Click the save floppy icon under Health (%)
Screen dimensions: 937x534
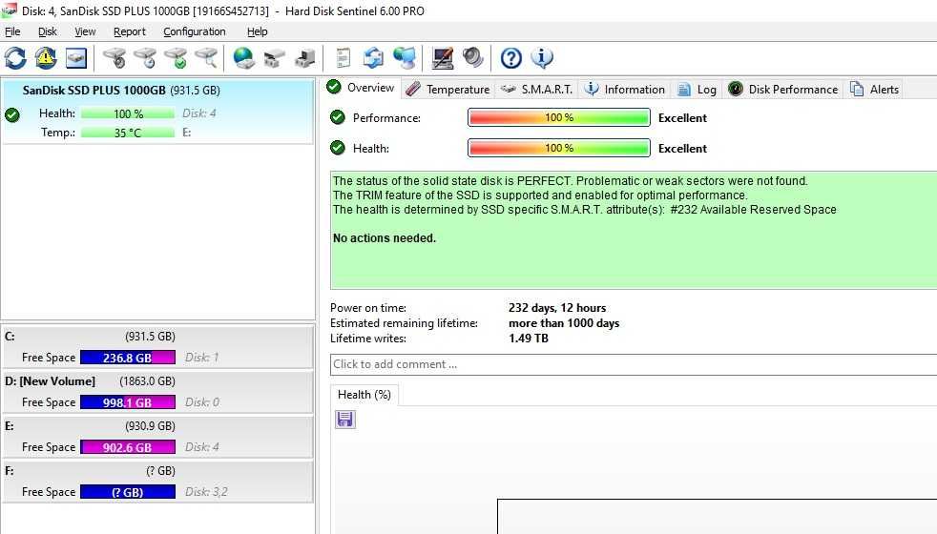pyautogui.click(x=344, y=420)
